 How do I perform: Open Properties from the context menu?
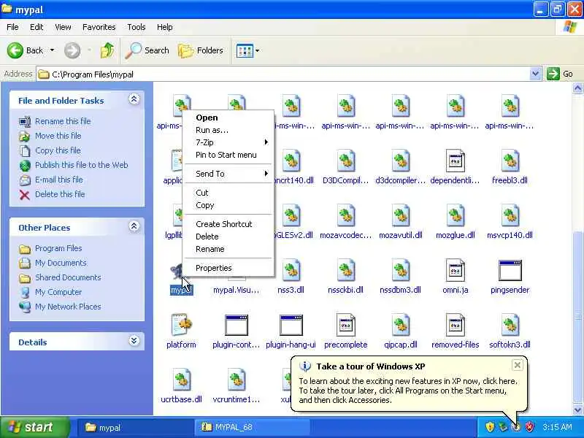pyautogui.click(x=228, y=268)
